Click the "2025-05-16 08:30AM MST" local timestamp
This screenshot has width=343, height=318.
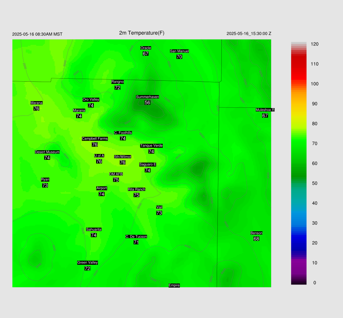tap(37, 34)
